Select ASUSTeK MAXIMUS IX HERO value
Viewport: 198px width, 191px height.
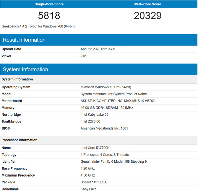118,101
